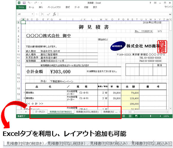Screen dimensions: 173x148
Task: Switch to Normal view icon in status bar
Action: [124, 116]
